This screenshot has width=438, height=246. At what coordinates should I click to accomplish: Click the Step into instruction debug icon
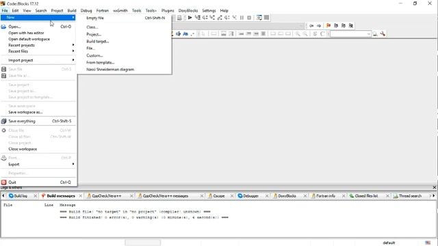pos(234,18)
